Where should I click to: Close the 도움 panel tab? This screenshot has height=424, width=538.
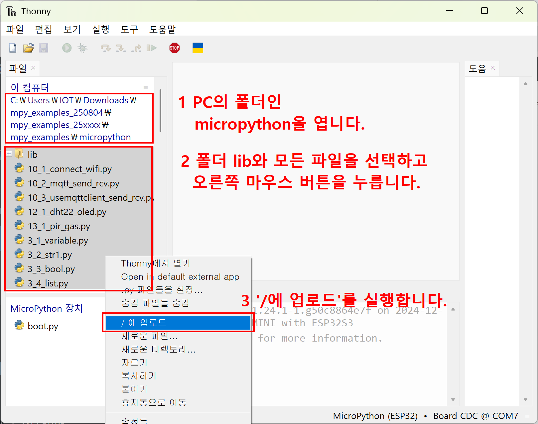pos(493,68)
